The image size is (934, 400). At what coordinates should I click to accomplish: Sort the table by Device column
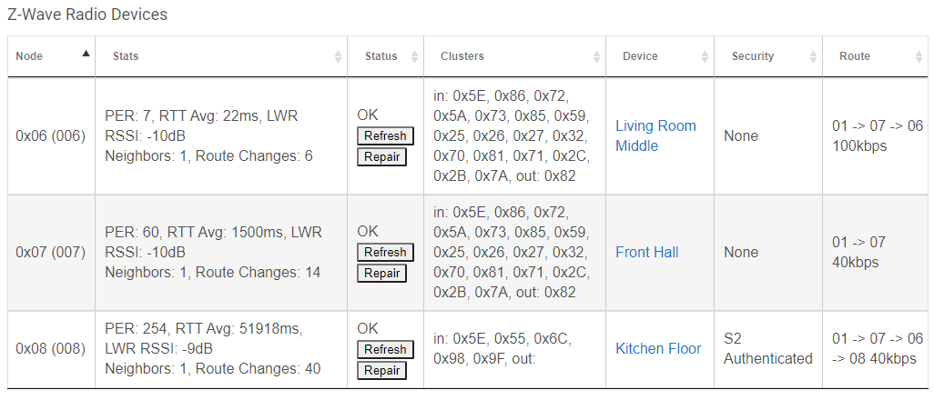[x=705, y=56]
